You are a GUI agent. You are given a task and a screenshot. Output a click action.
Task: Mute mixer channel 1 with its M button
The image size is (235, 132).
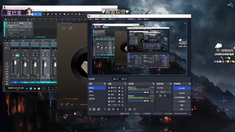[x=13, y=53]
